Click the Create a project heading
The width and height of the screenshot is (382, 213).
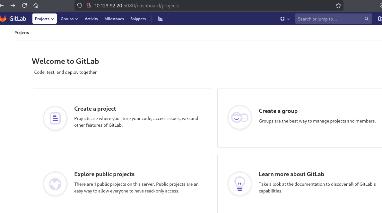click(95, 108)
